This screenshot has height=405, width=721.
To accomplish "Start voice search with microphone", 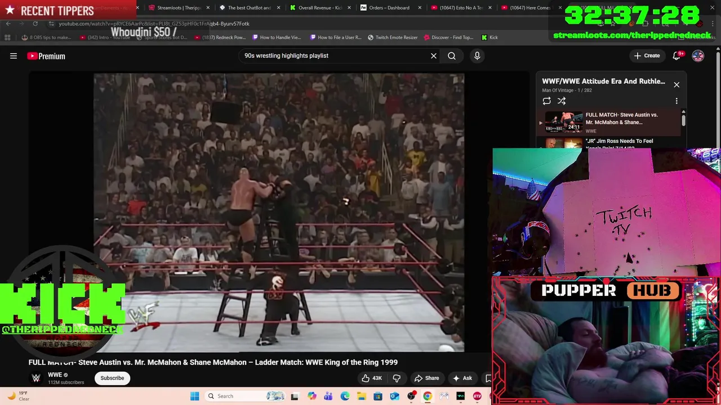I will (x=477, y=56).
